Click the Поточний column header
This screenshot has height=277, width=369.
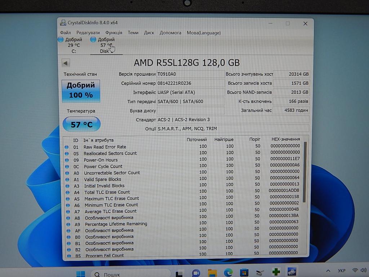[x=196, y=140]
